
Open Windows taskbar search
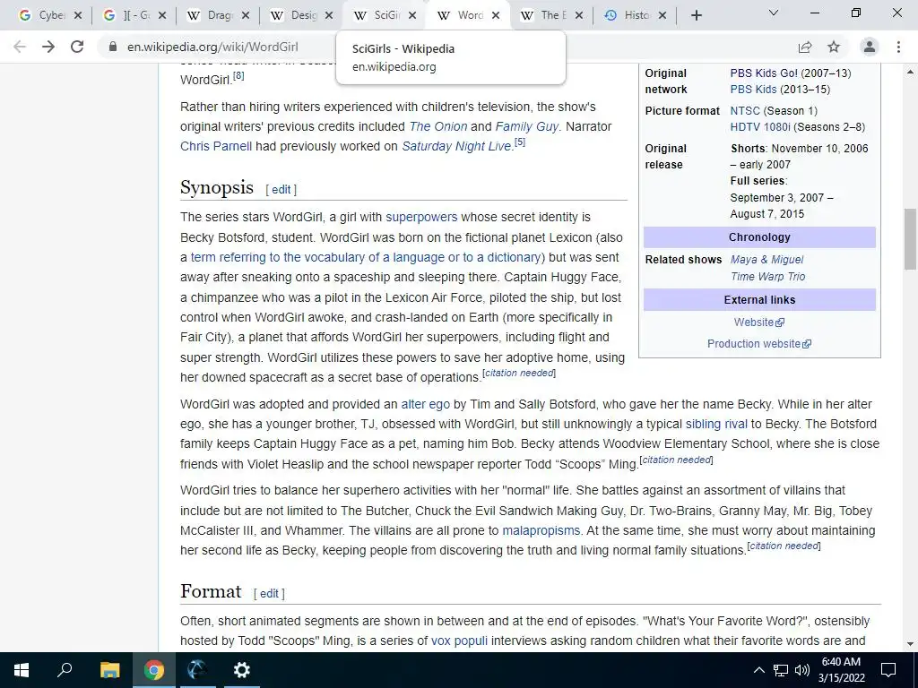65,670
